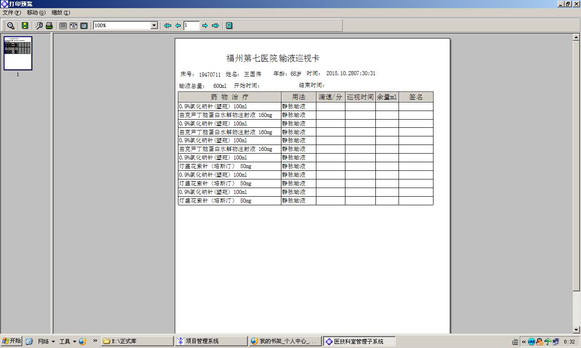This screenshot has width=581, height=348.
Task: Click the page number input box
Action: [x=192, y=25]
